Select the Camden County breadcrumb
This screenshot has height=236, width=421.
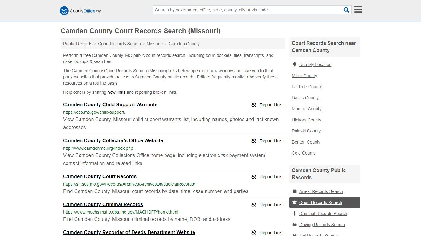(x=184, y=44)
